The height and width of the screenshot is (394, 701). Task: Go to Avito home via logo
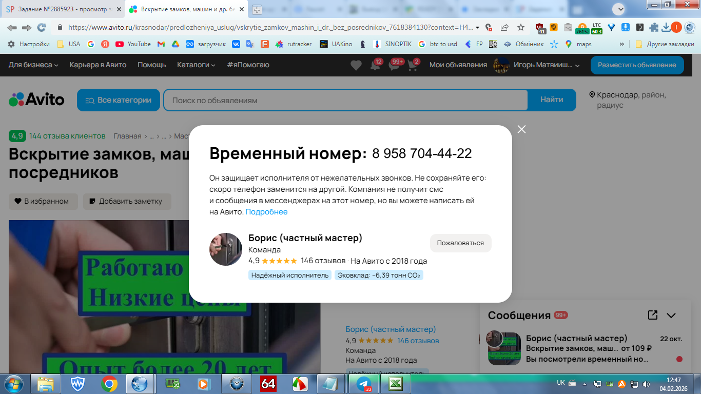[x=36, y=100]
